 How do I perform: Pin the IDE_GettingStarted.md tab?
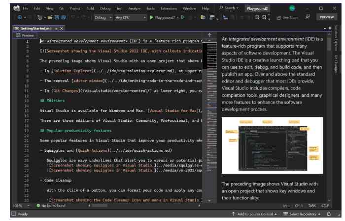click(x=56, y=28)
